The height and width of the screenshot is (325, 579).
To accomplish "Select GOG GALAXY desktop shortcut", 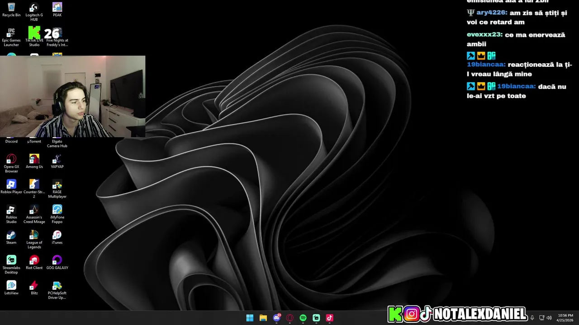I will (57, 262).
